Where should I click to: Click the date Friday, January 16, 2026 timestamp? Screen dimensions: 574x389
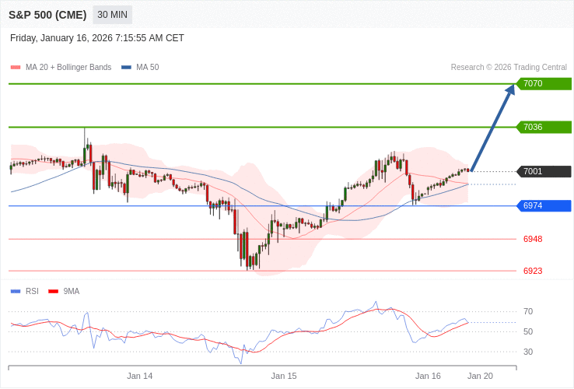(x=97, y=38)
